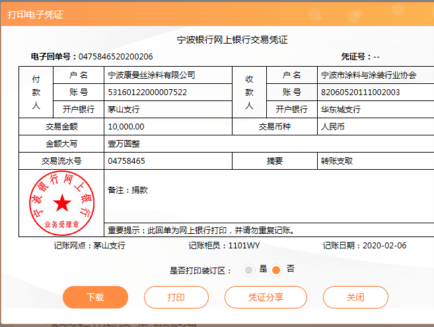Close the dialog with 关闭 button
This screenshot has height=327, width=434.
[355, 297]
